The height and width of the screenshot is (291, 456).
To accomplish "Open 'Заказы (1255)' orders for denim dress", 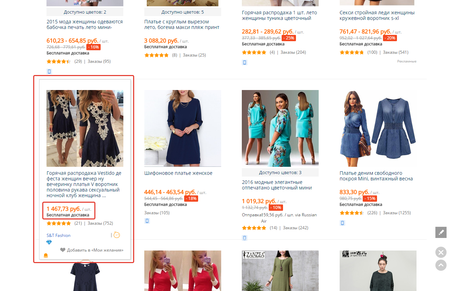I will click(x=397, y=213).
